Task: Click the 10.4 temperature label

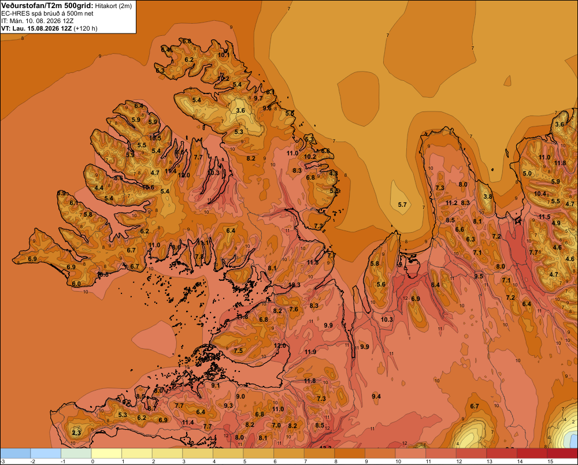Action: (x=540, y=194)
